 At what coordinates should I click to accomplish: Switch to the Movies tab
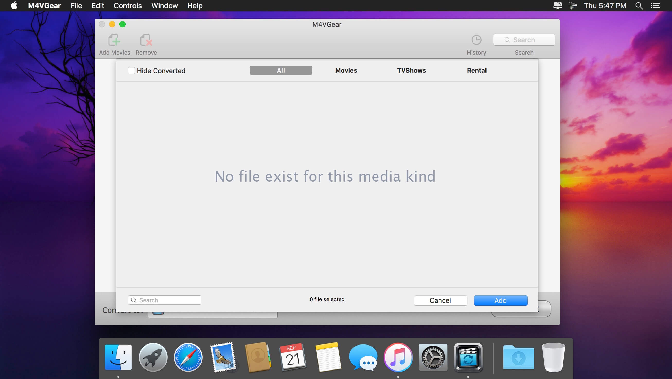pos(346,70)
